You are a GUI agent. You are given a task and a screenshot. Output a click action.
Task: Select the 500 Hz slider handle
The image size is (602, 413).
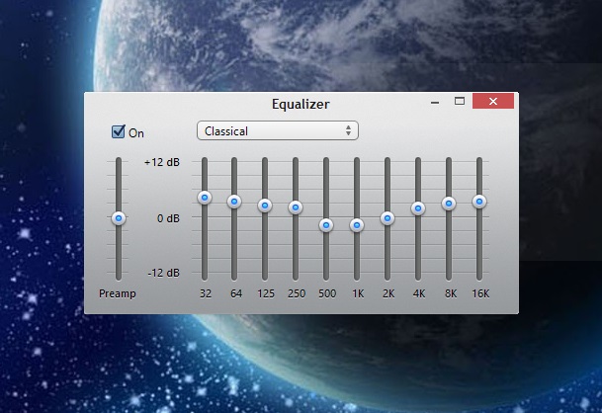tap(326, 225)
